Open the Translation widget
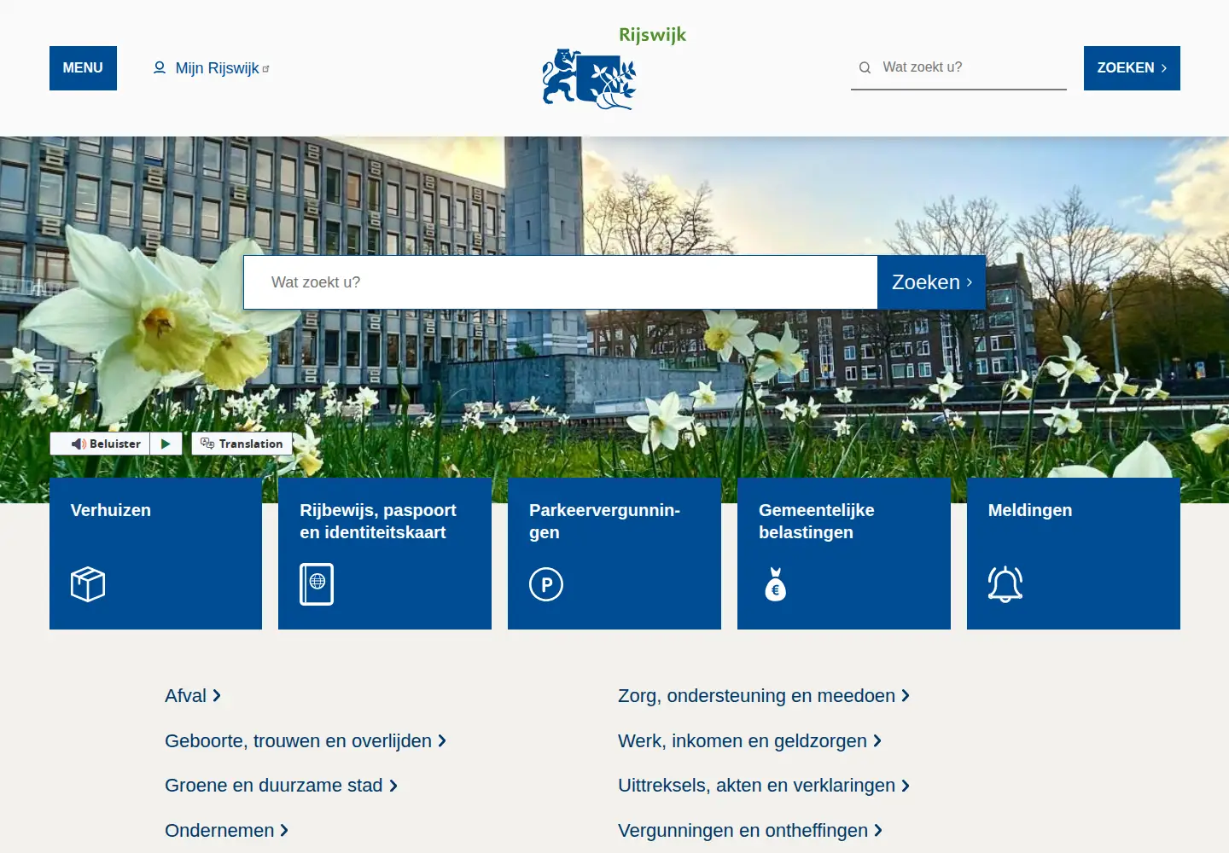 click(x=242, y=444)
